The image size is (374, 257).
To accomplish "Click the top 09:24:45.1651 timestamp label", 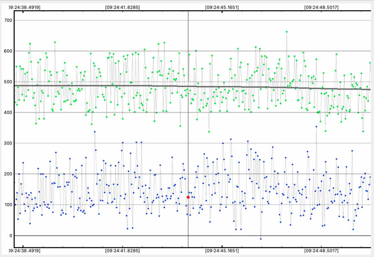I will [222, 7].
